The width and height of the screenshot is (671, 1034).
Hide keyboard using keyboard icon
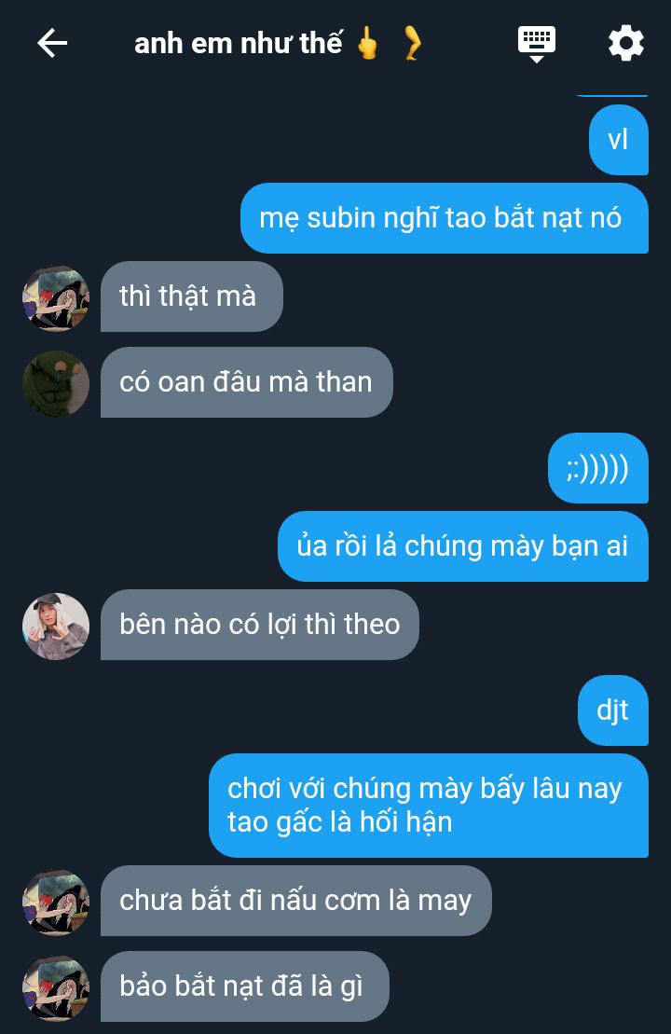[x=537, y=44]
